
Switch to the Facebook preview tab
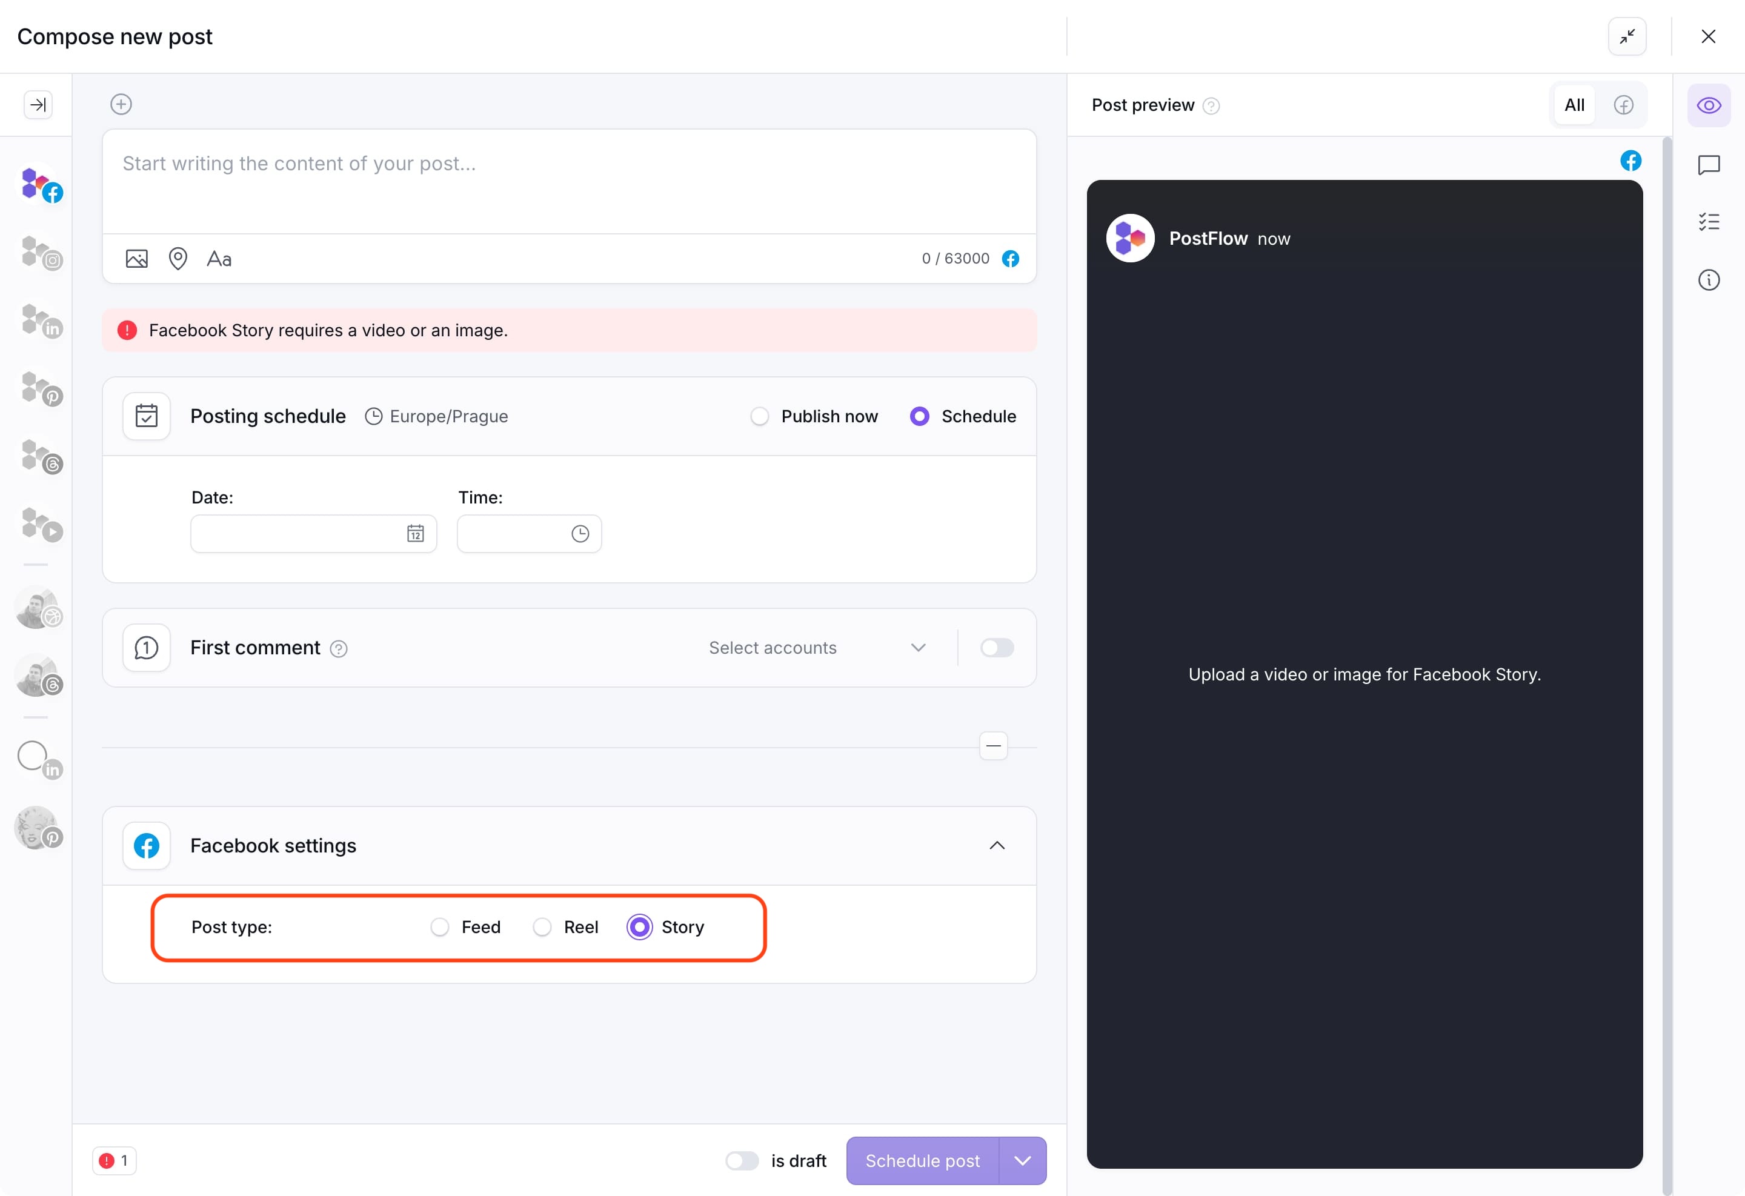[x=1623, y=105]
